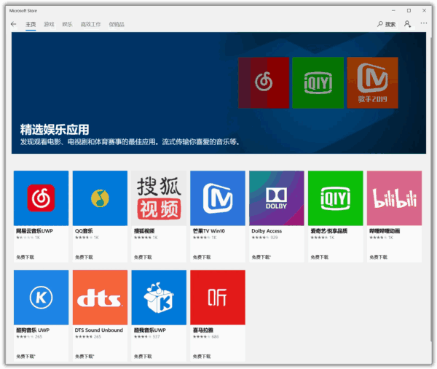Open the 高效工作 tab
This screenshot has height=369, width=437.
click(91, 24)
